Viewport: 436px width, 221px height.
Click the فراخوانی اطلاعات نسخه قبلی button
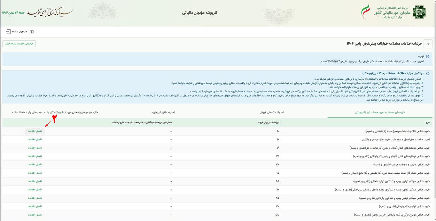19,44
